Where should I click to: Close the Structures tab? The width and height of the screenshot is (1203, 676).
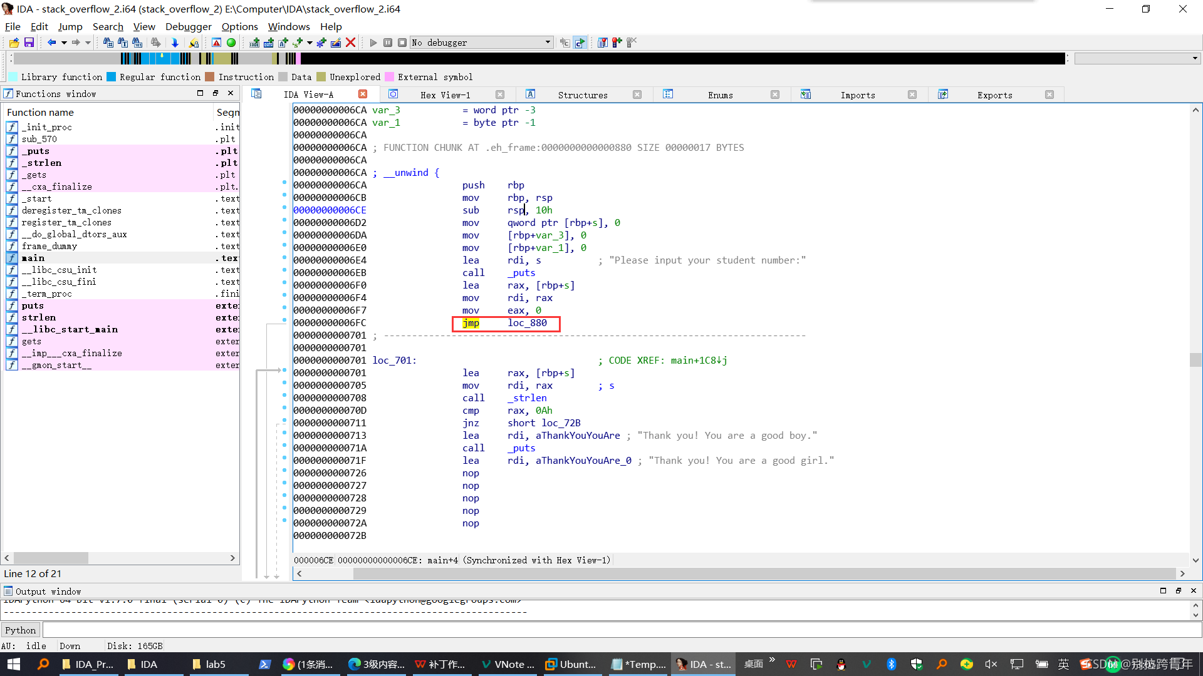point(637,95)
